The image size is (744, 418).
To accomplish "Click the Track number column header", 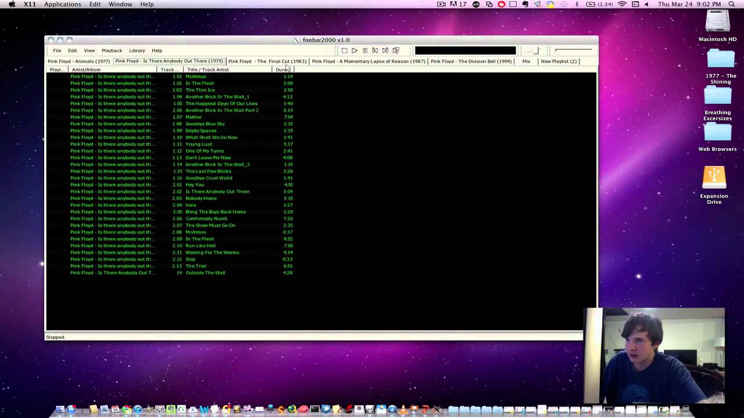I will (171, 70).
